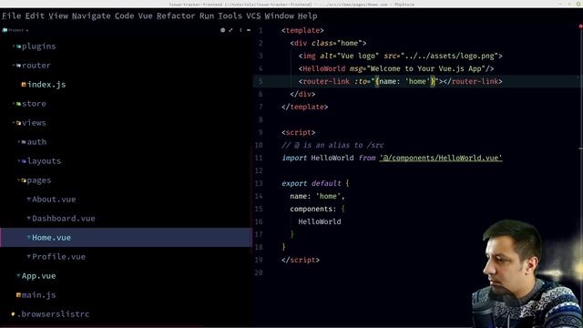This screenshot has height=328, width=583.
Task: Click the expand/collapse all arrows icon
Action: tap(230, 30)
